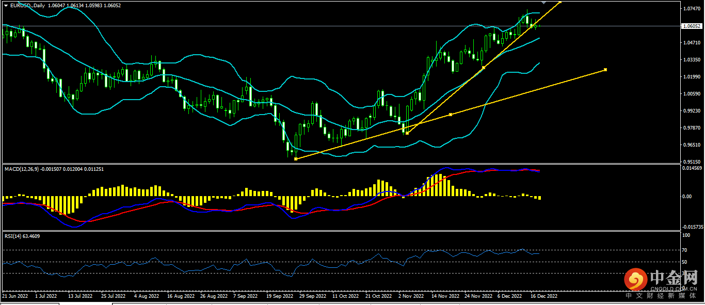Click the 0.95150 price scale label

[691, 162]
